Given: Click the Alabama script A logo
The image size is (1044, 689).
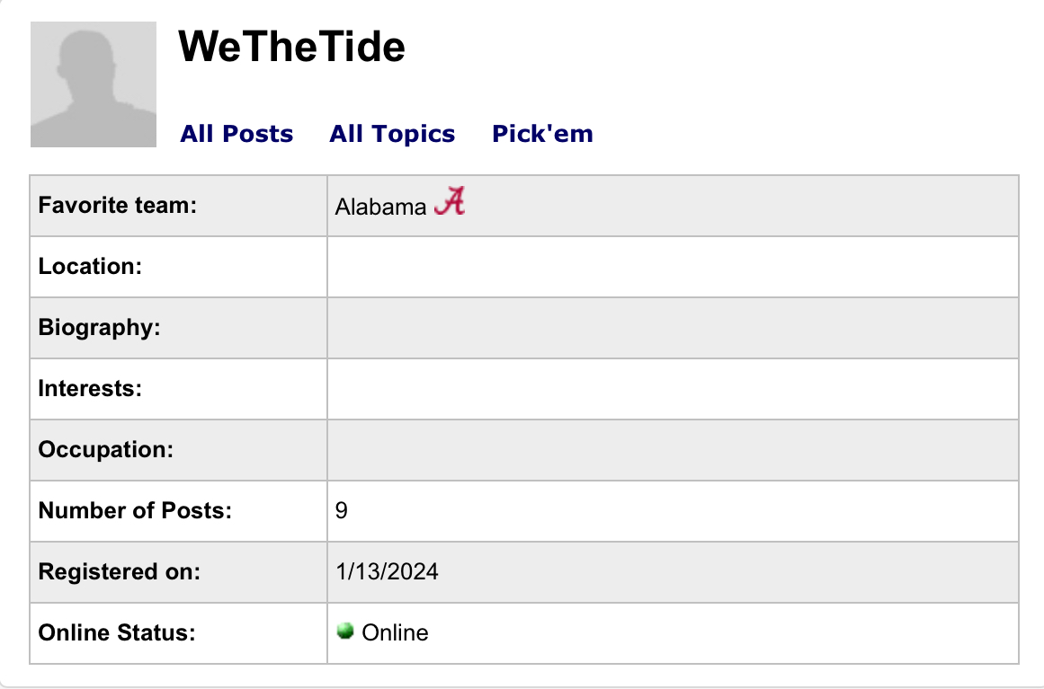Looking at the screenshot, I should [450, 203].
